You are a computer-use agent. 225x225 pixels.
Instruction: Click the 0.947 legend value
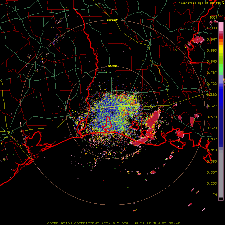[212, 39]
